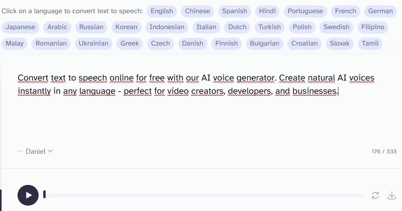Screen dimensions: 402x211
Task: Select Japanese language
Action: point(21,27)
